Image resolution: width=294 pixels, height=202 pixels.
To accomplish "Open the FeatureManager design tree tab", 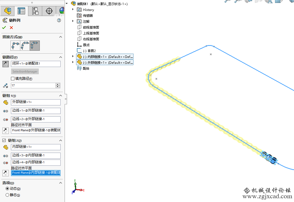I will coord(7,11).
